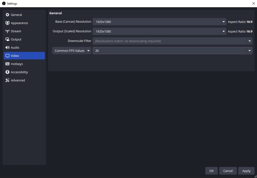Select the Hotkeys keyboard icon

click(x=7, y=64)
